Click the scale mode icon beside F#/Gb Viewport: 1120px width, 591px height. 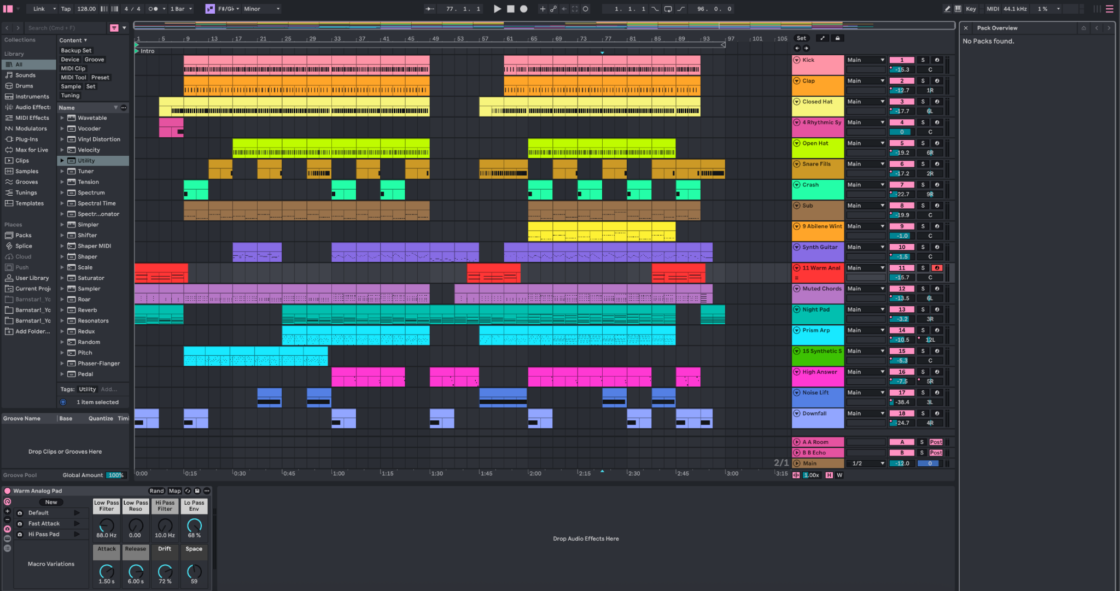tap(210, 9)
